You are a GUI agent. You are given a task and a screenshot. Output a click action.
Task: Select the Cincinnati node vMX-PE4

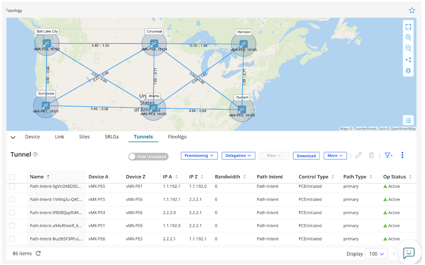click(x=154, y=43)
